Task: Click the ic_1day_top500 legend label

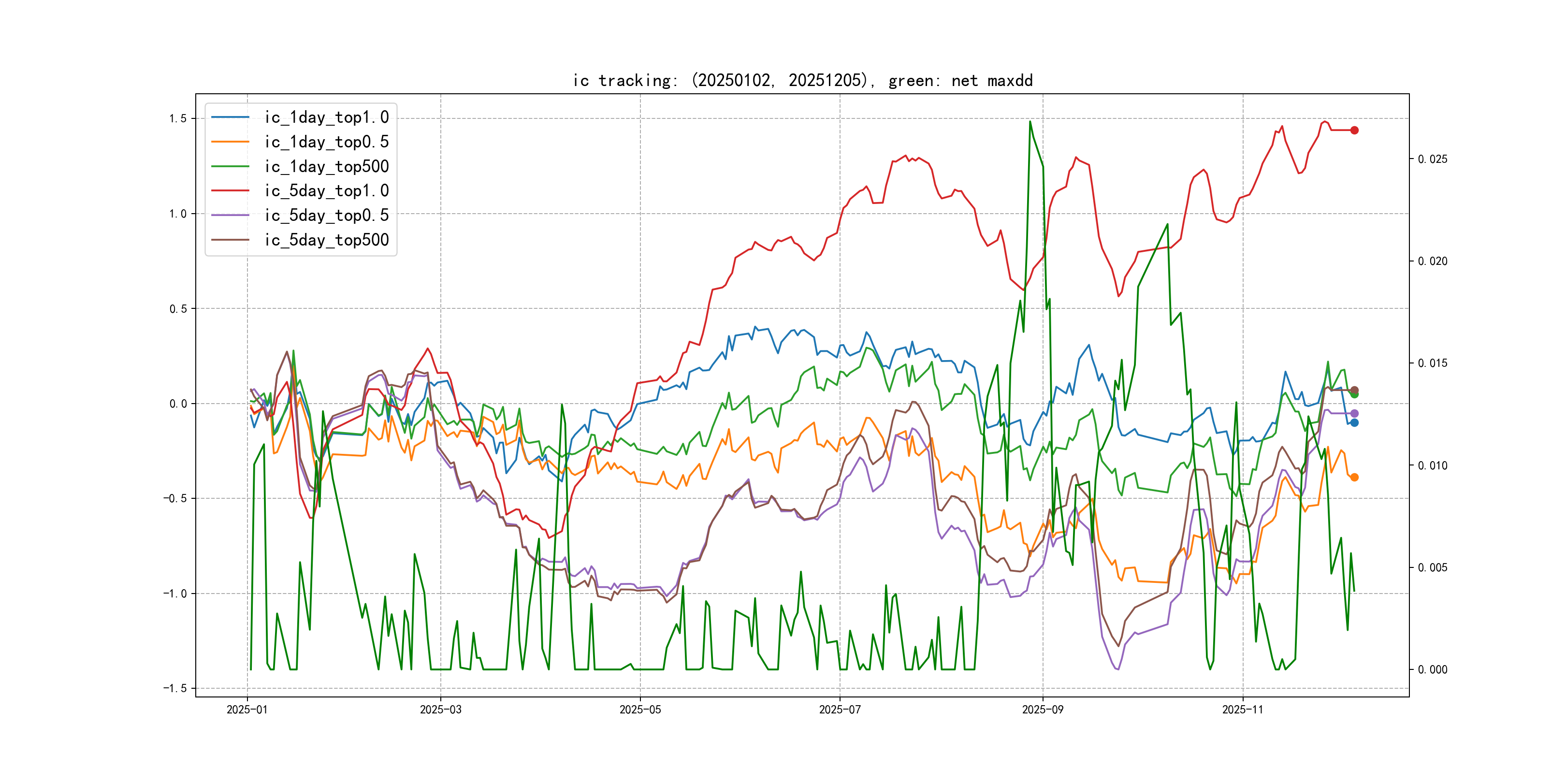Action: pyautogui.click(x=326, y=167)
